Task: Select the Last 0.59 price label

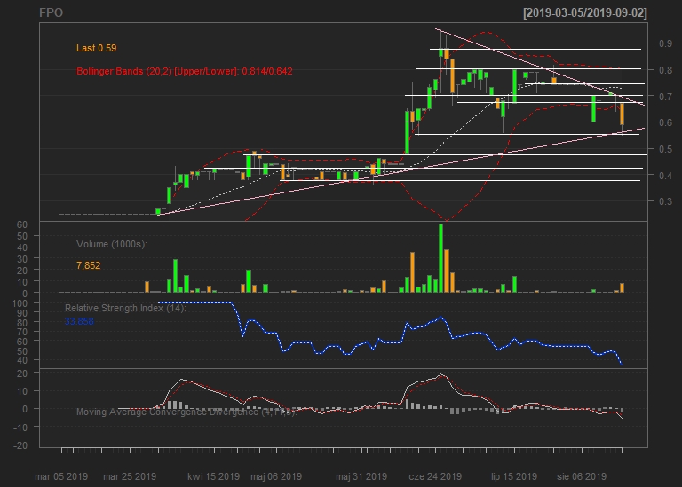Action: [x=97, y=48]
